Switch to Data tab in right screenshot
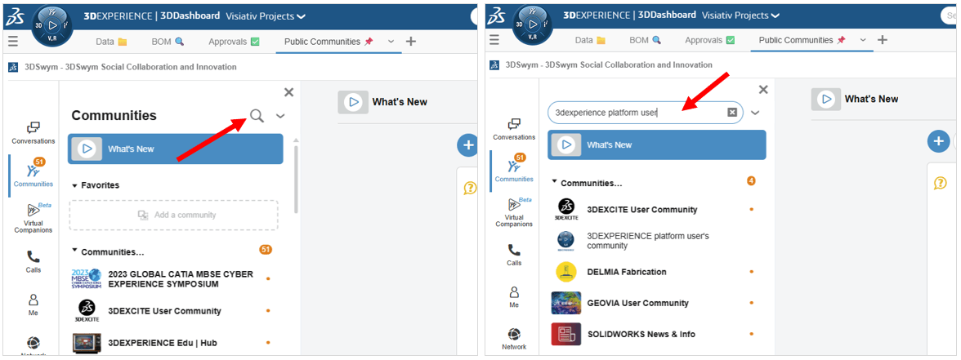 coord(590,40)
